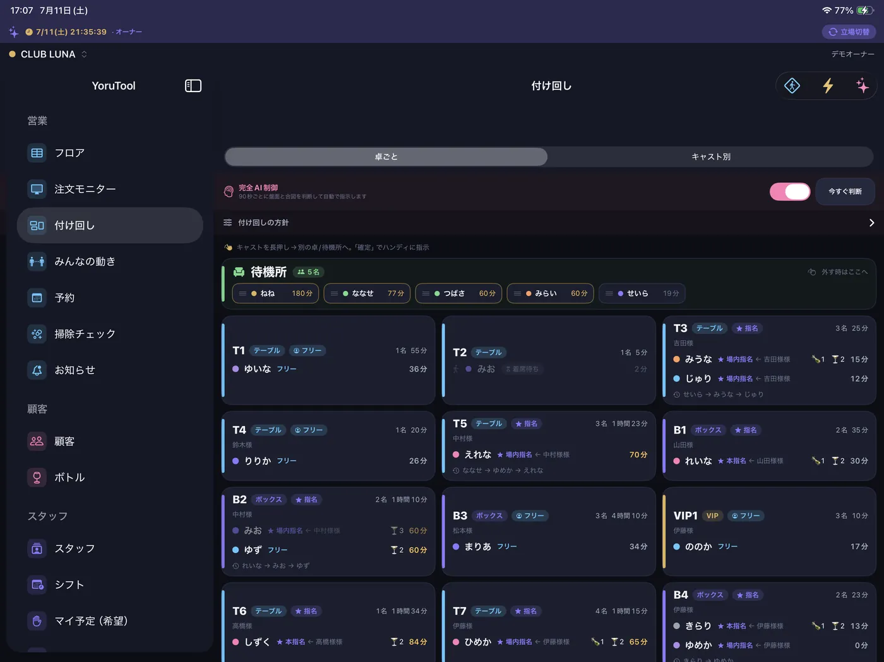Image resolution: width=884 pixels, height=662 pixels.
Task: Toggle the 完全AI制御 switch off
Action: click(790, 191)
